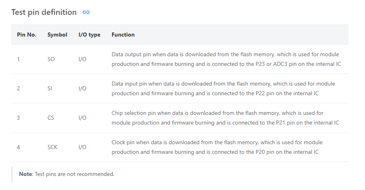Click the "Test pin definition" heading
The image size is (365, 190).
44,12
